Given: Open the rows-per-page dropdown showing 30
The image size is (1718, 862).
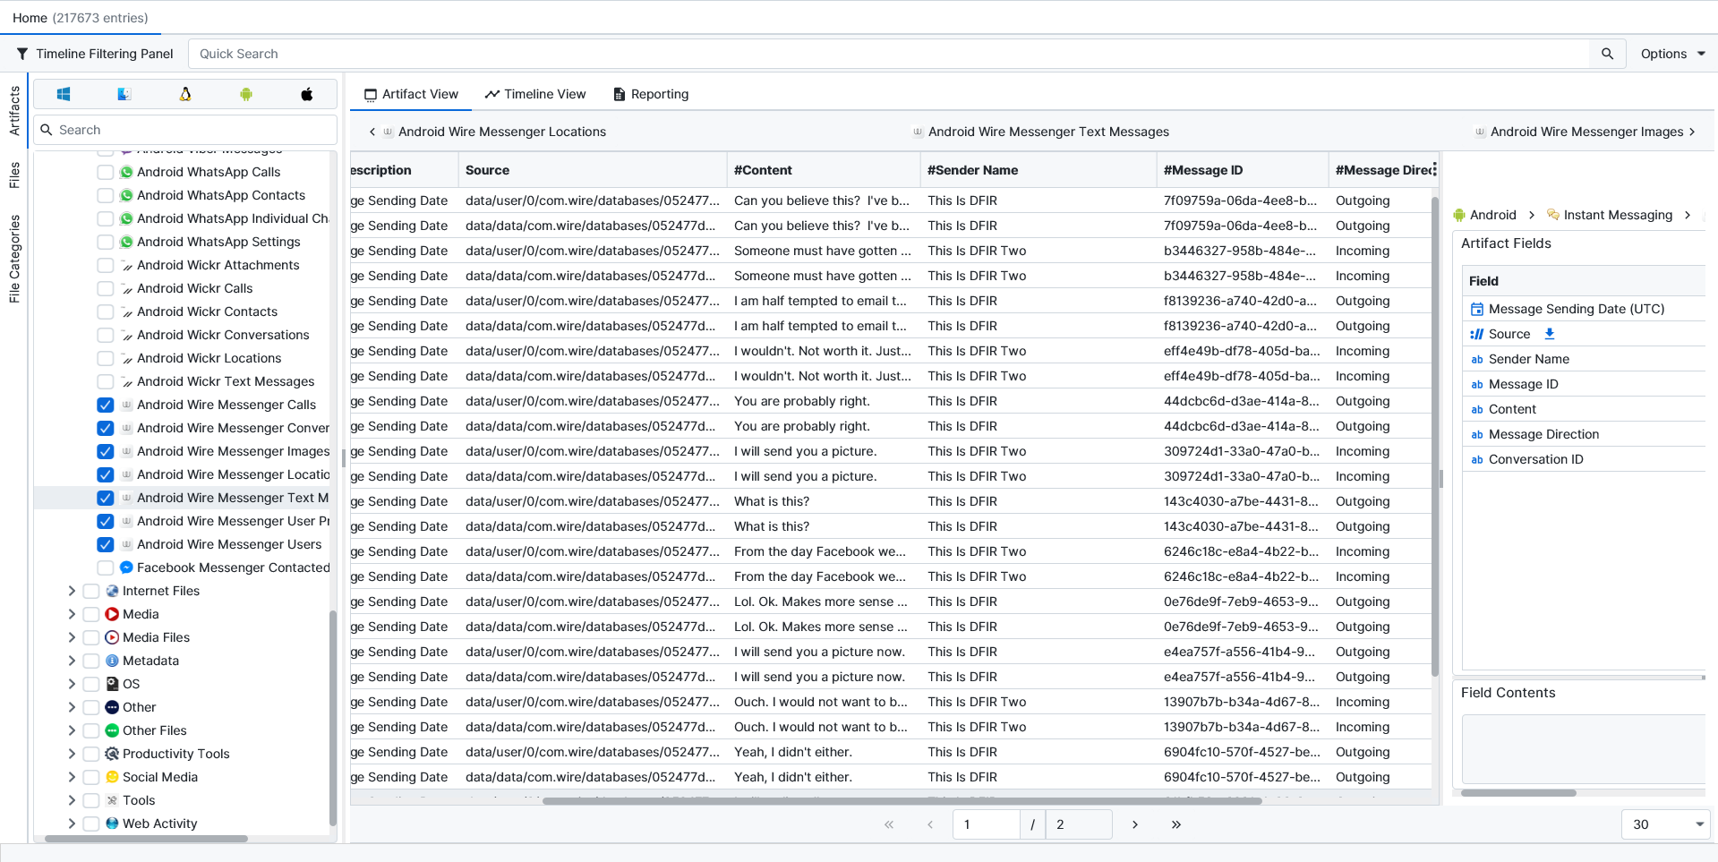Looking at the screenshot, I should coord(1665,824).
